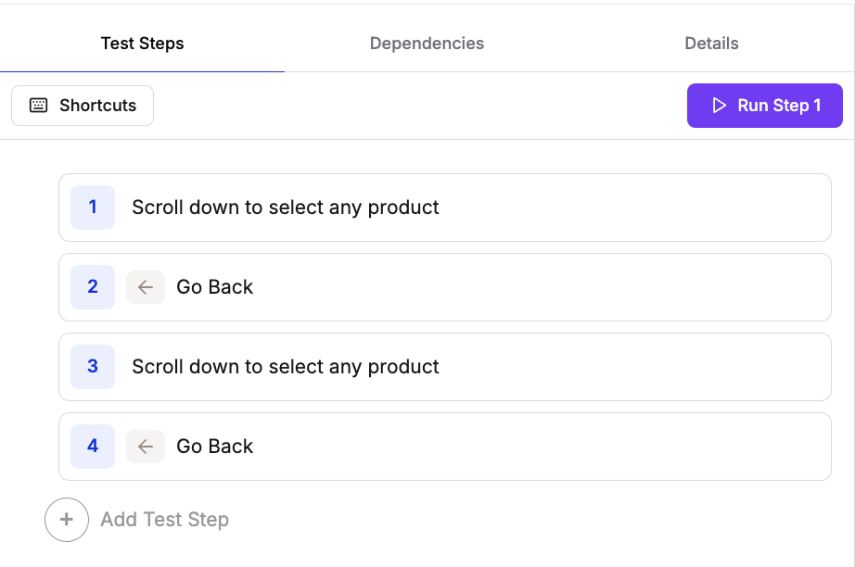
Task: Click the Go Back text in step 4
Action: pos(215,447)
